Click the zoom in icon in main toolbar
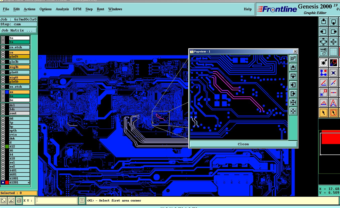 [333, 42]
